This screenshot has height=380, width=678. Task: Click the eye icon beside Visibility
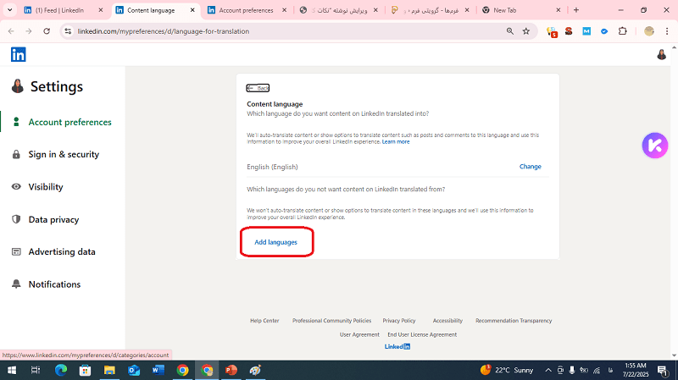click(16, 187)
